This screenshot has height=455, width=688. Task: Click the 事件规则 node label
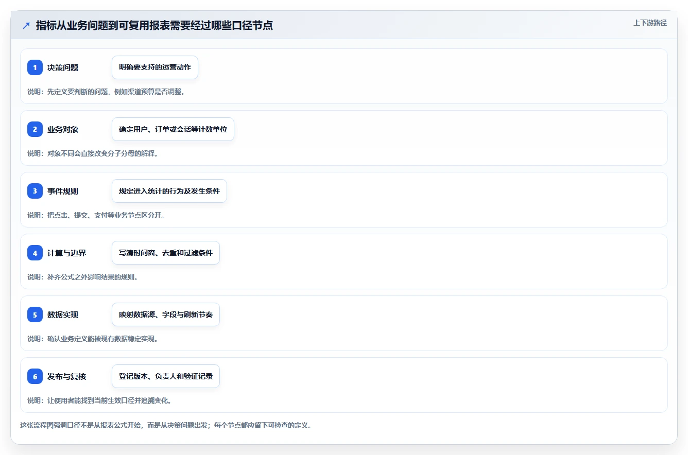pyautogui.click(x=63, y=191)
